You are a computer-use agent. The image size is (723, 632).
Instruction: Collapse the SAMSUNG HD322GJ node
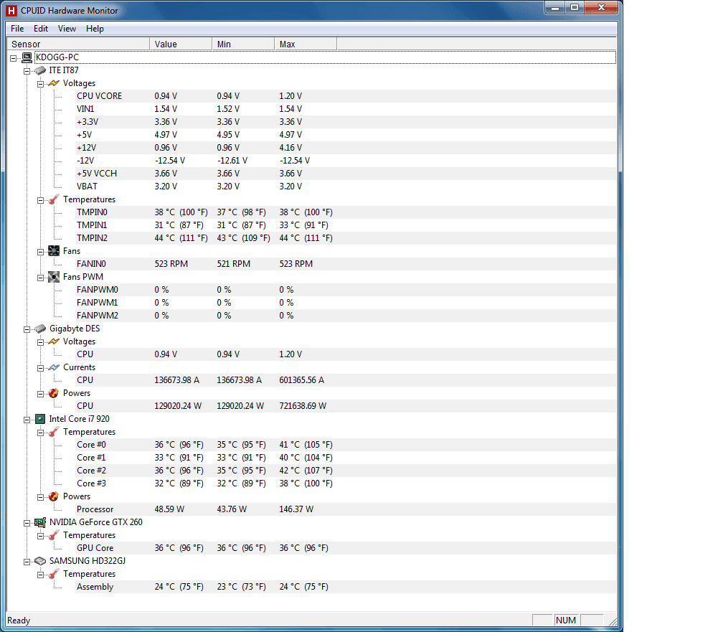(27, 562)
